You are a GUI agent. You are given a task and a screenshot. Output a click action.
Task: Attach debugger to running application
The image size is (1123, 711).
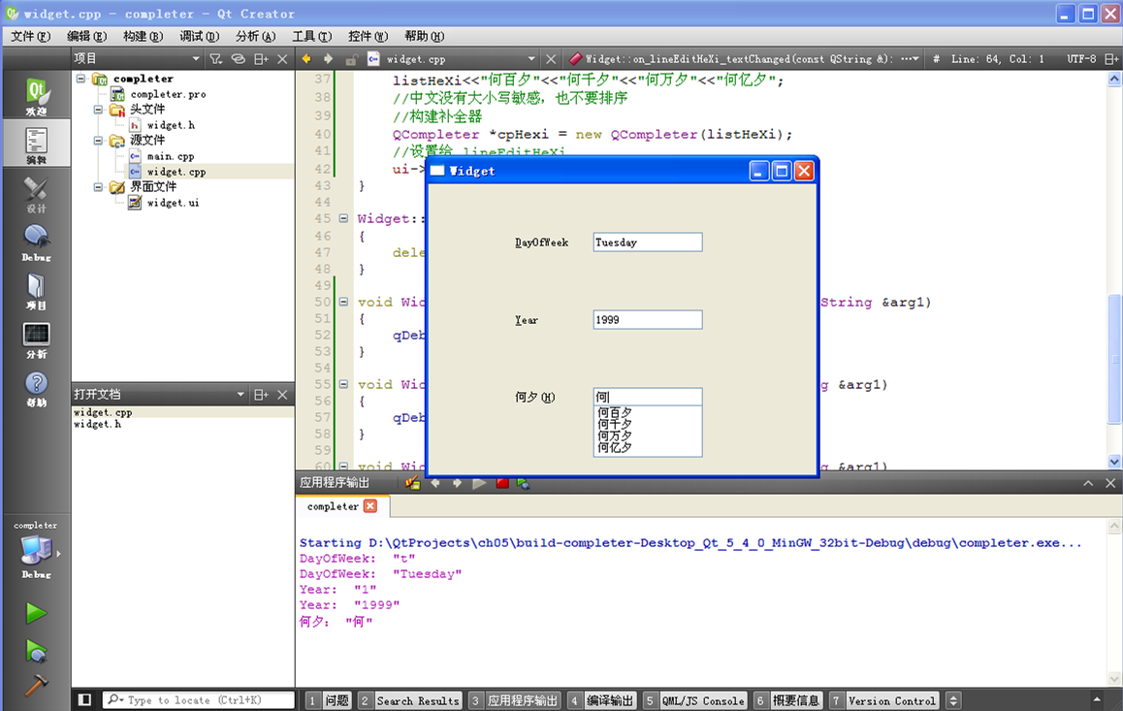[524, 483]
